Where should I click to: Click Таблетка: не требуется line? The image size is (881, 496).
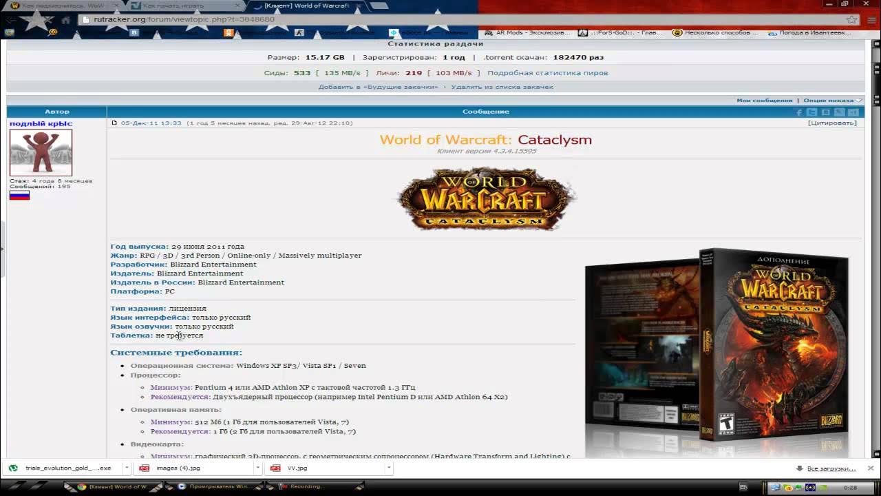coord(157,335)
